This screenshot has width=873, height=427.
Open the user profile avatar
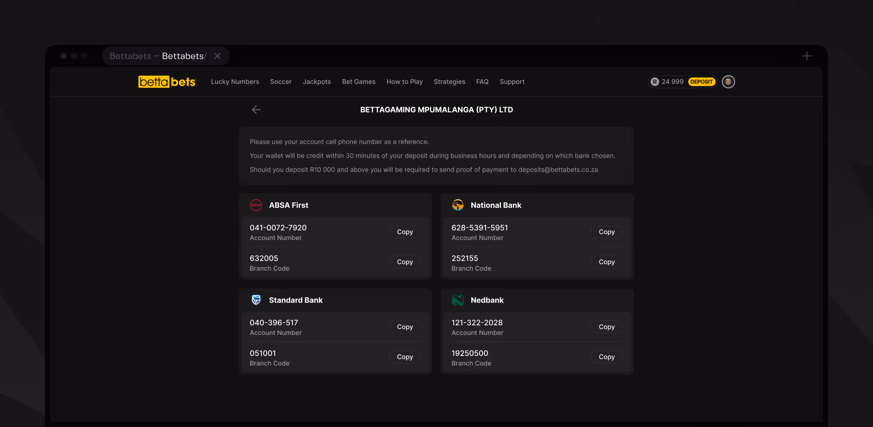pos(728,82)
